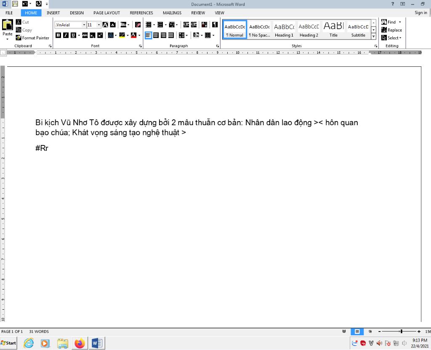Apply the Heading 1 style
The width and height of the screenshot is (431, 350).
pos(284,30)
